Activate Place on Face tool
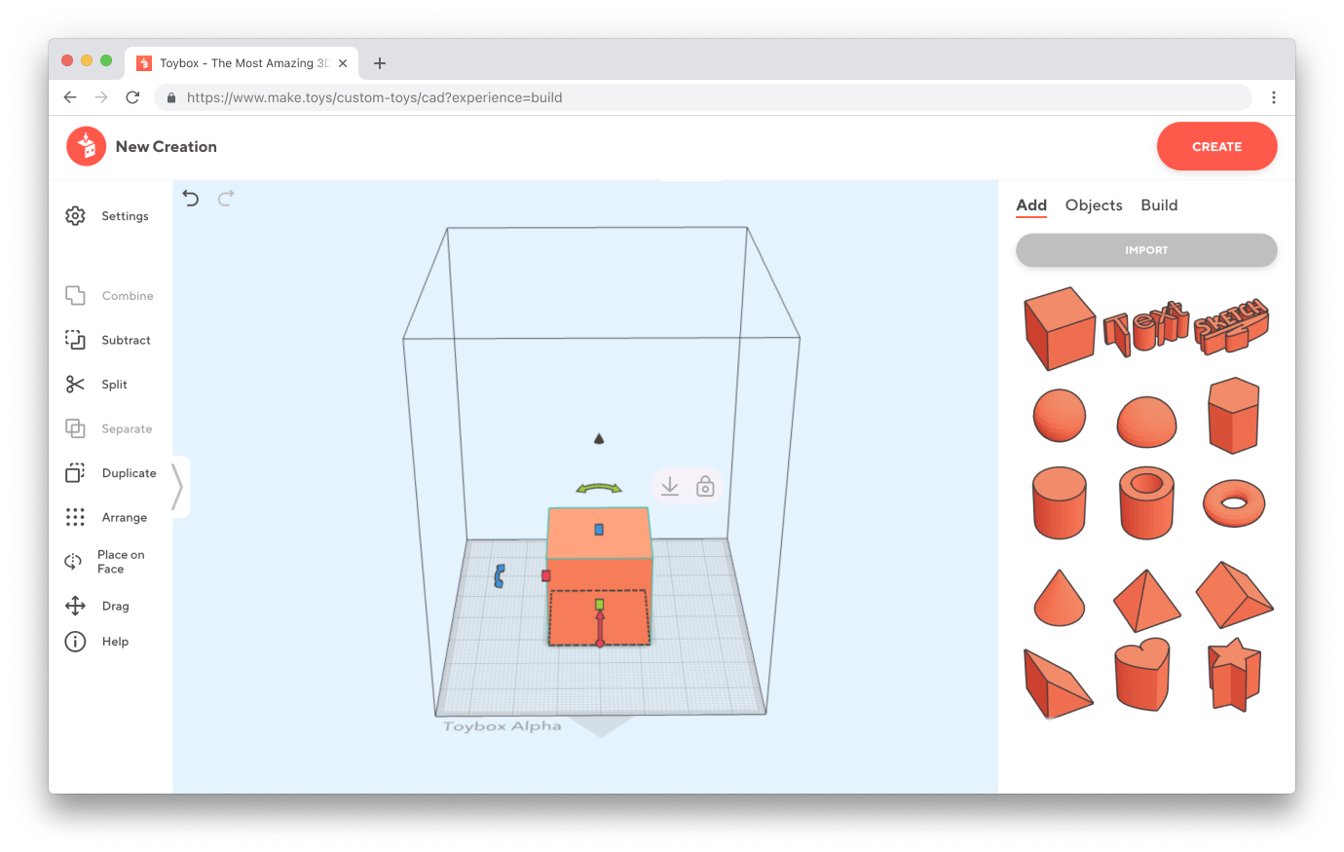 click(x=105, y=562)
